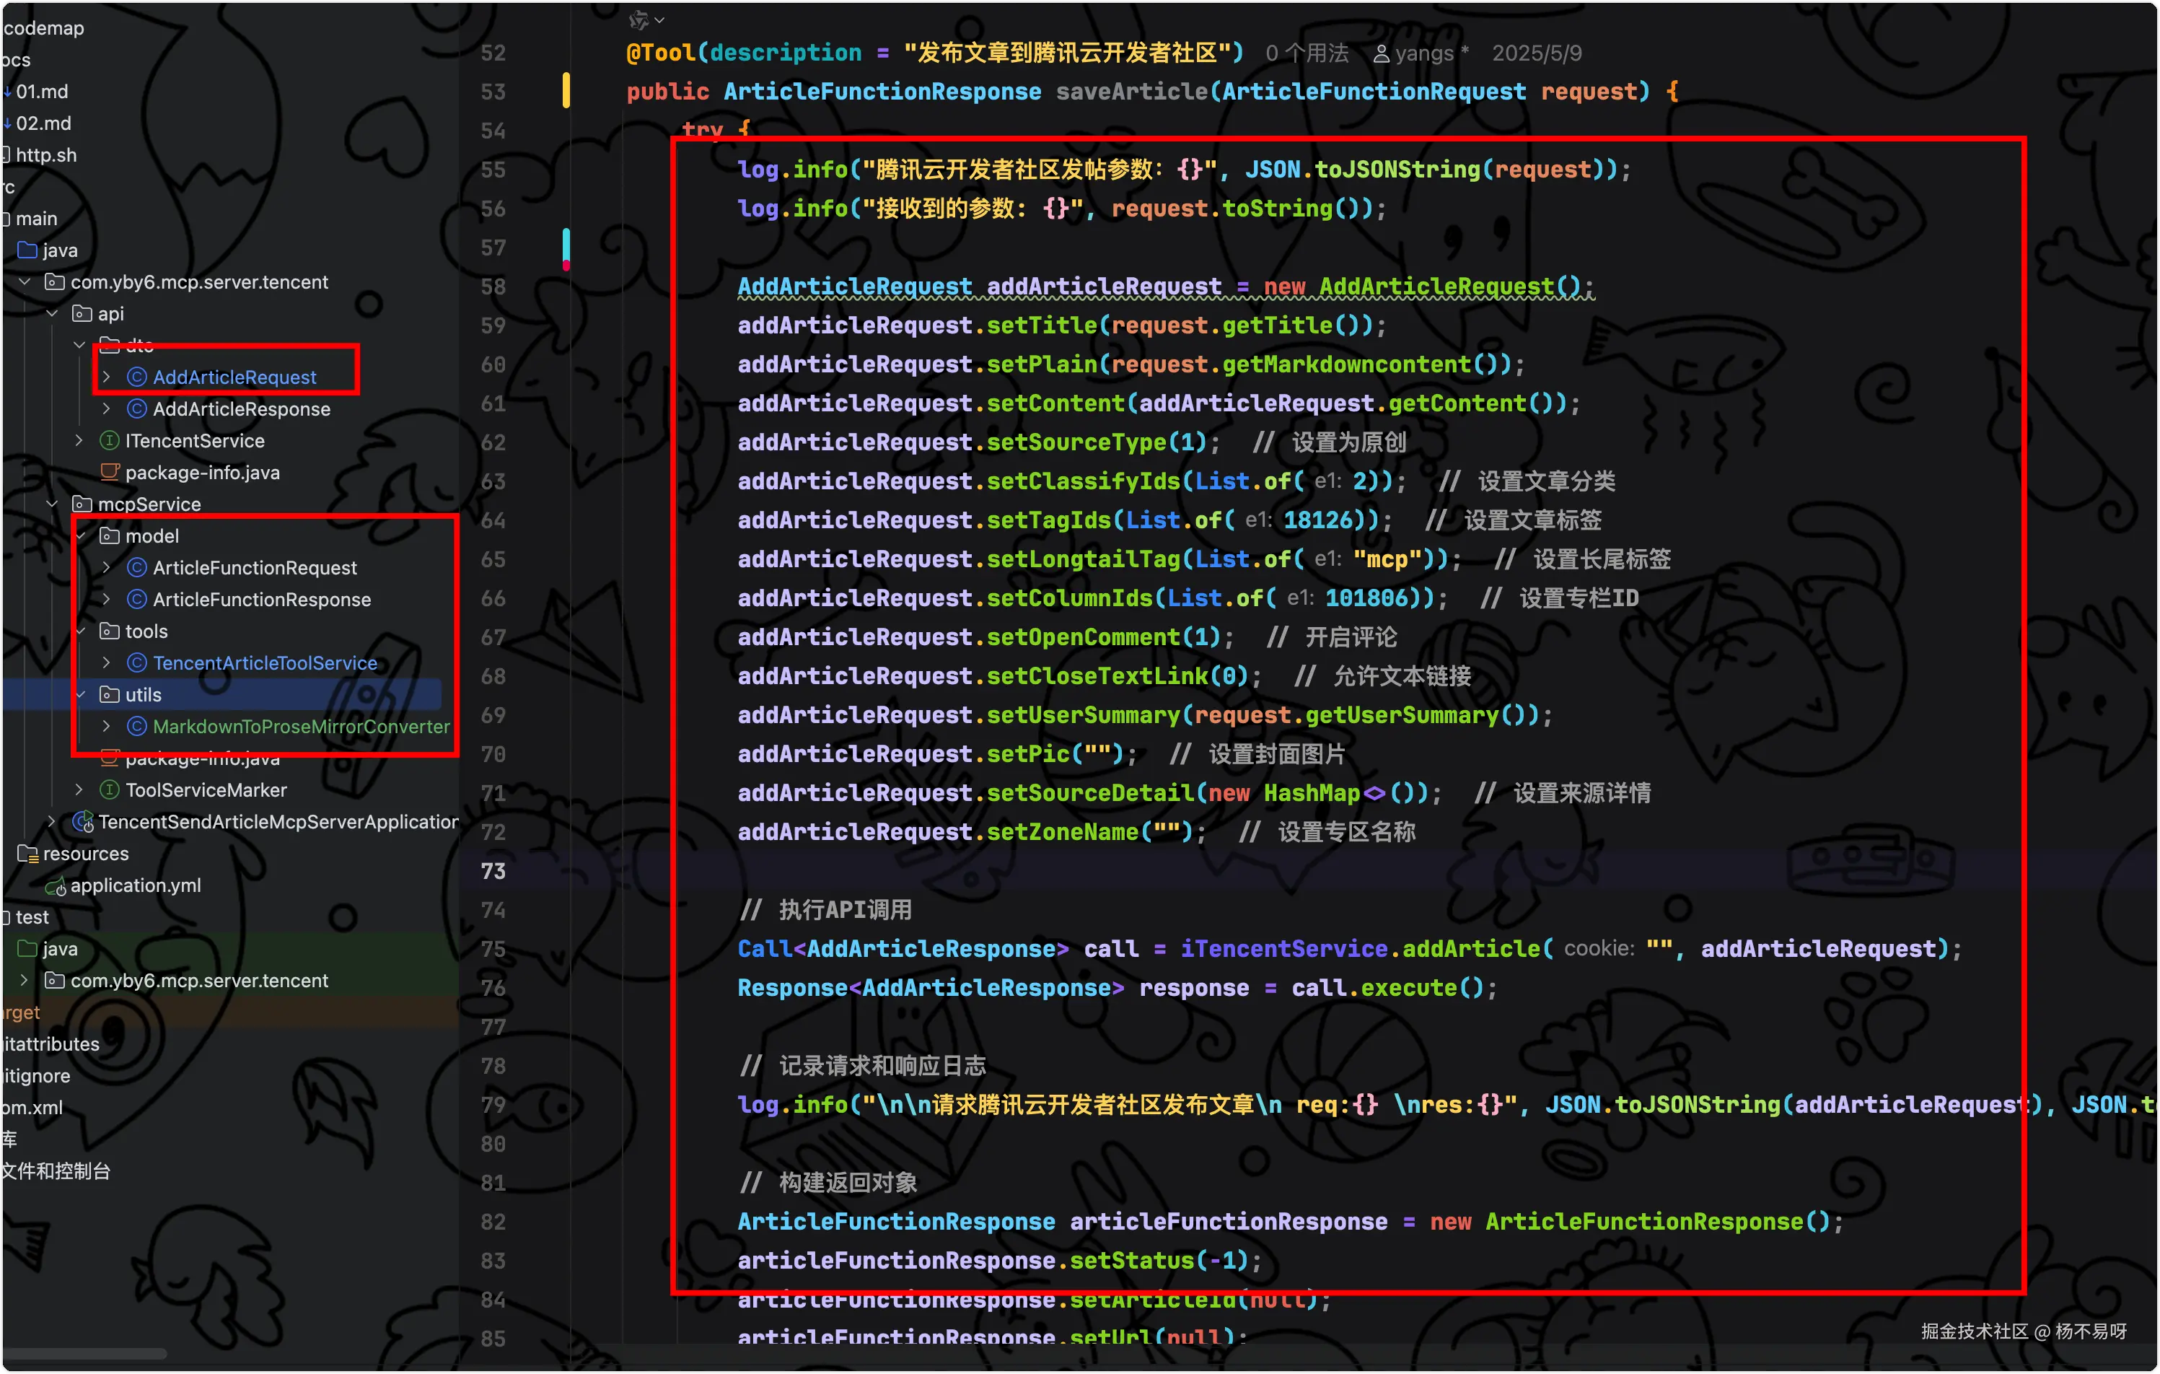Click the TencentArticleToolService class icon

(x=136, y=663)
